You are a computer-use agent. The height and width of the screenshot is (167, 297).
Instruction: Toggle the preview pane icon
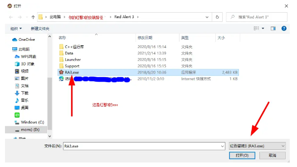pyautogui.click(x=273, y=29)
